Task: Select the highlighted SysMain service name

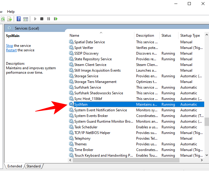Action: (81, 104)
